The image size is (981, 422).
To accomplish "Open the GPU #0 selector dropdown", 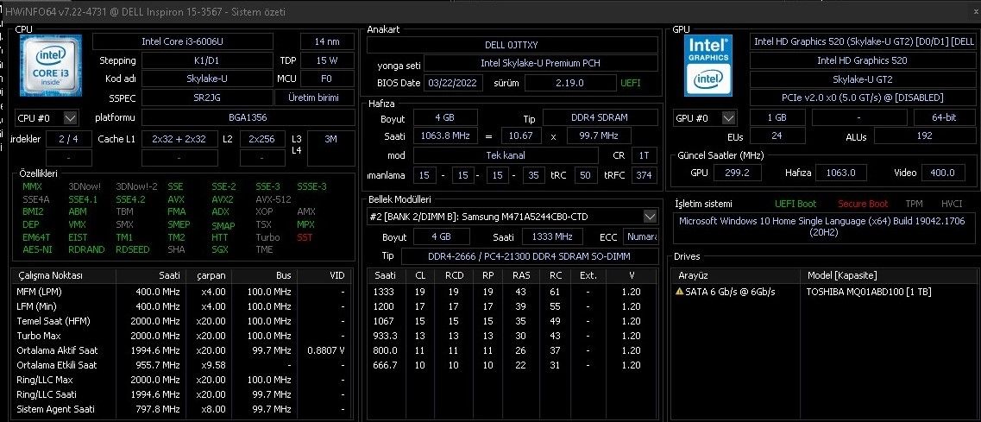I will tap(729, 117).
